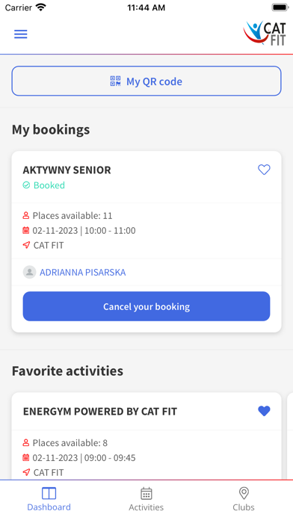This screenshot has width=293, height=520.
Task: Open the Dashboard tab
Action: pos(49,499)
